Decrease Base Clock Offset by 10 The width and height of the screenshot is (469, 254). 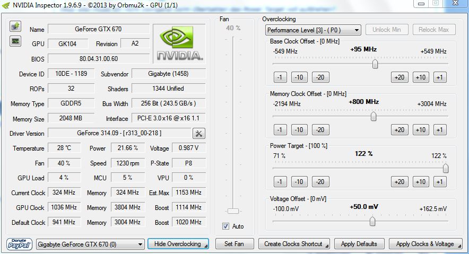[299, 77]
